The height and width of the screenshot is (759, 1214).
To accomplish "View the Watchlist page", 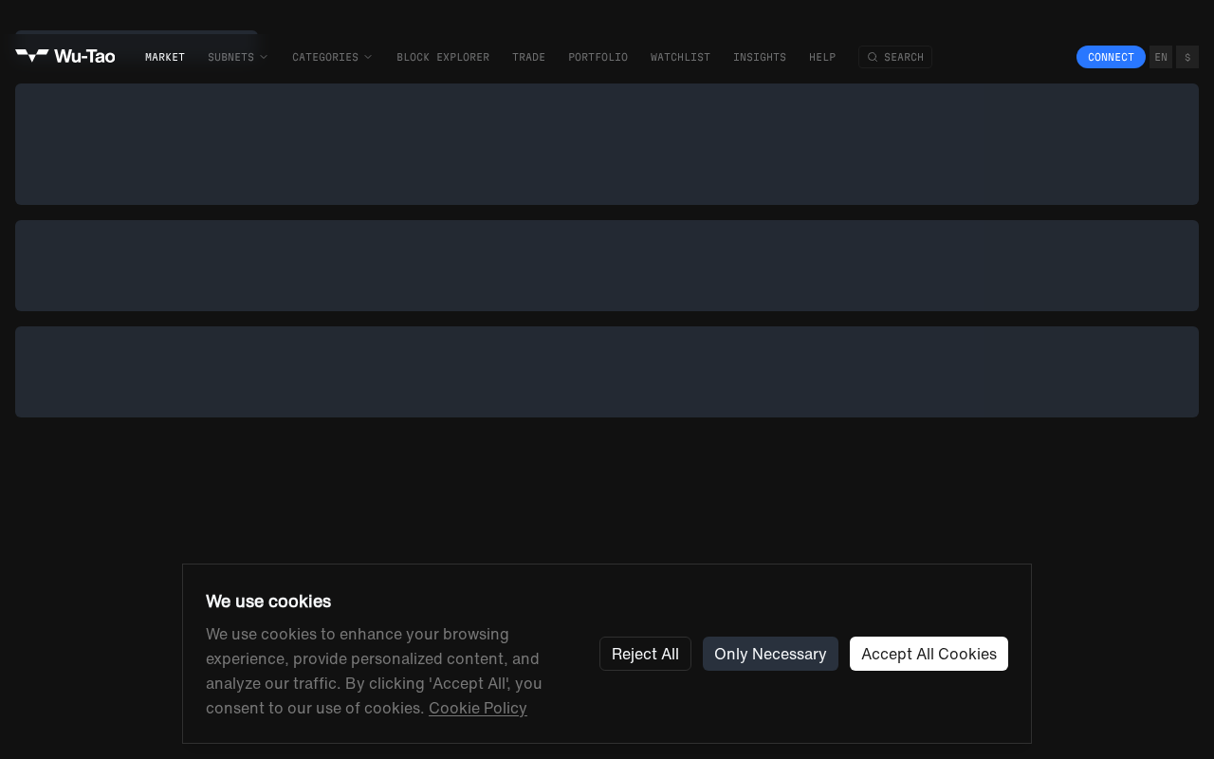I will pyautogui.click(x=680, y=57).
